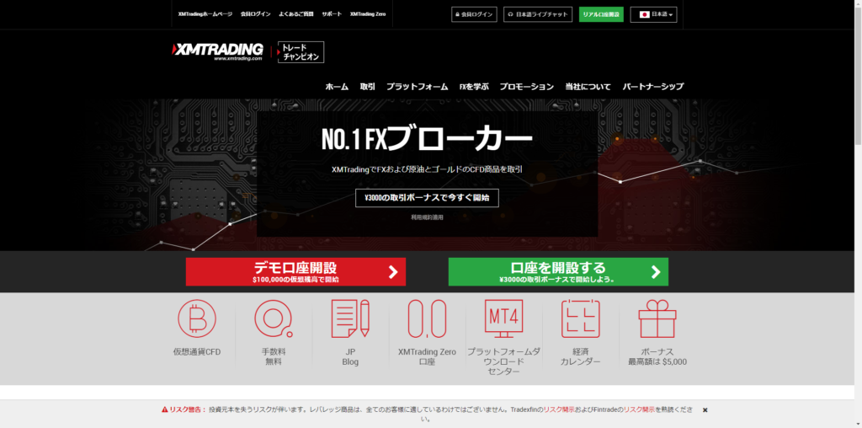Click the arrow on デモ口座開設 button
Image resolution: width=862 pixels, height=428 pixels.
click(x=392, y=272)
